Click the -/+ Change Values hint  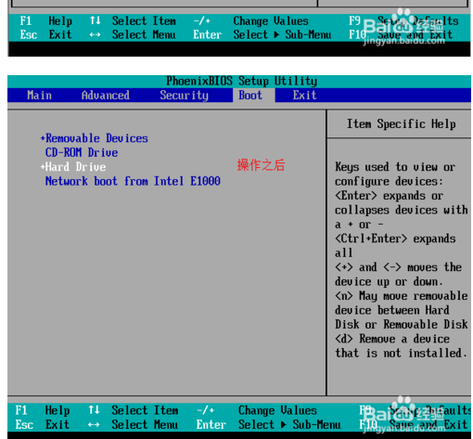pos(257,410)
